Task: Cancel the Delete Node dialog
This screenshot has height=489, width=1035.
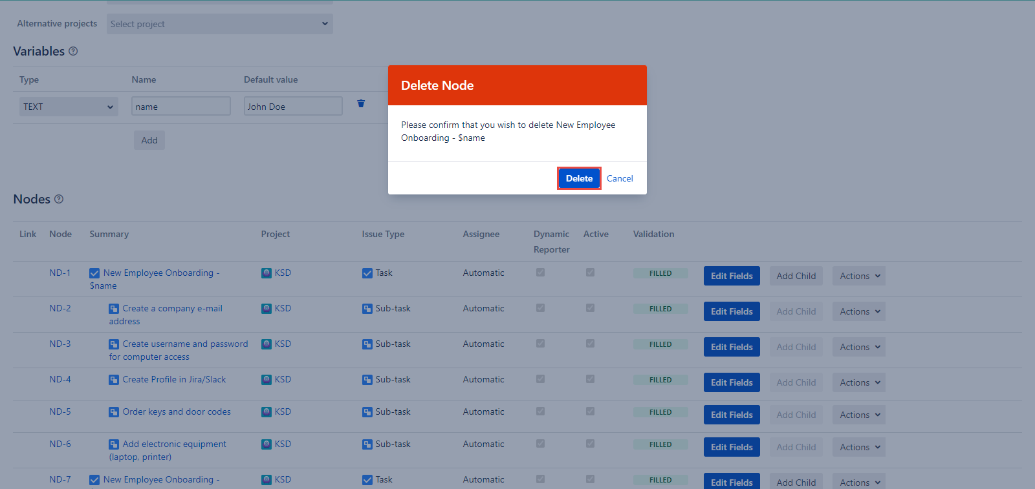Action: (x=620, y=178)
